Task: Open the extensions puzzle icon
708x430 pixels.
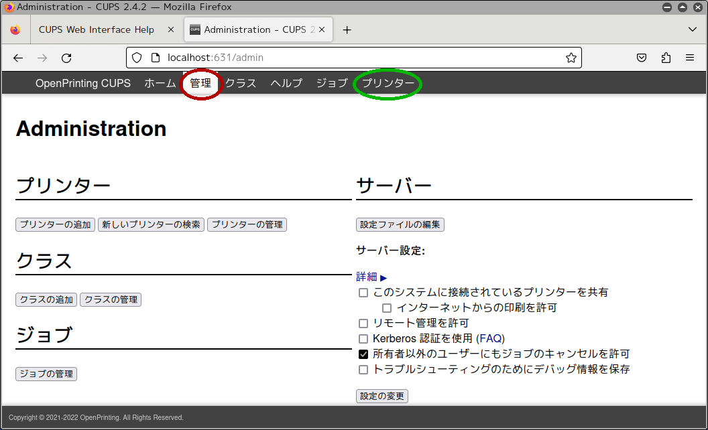Action: click(x=666, y=58)
